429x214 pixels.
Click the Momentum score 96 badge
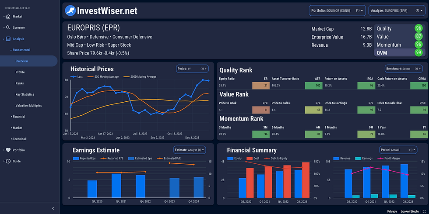click(418, 45)
